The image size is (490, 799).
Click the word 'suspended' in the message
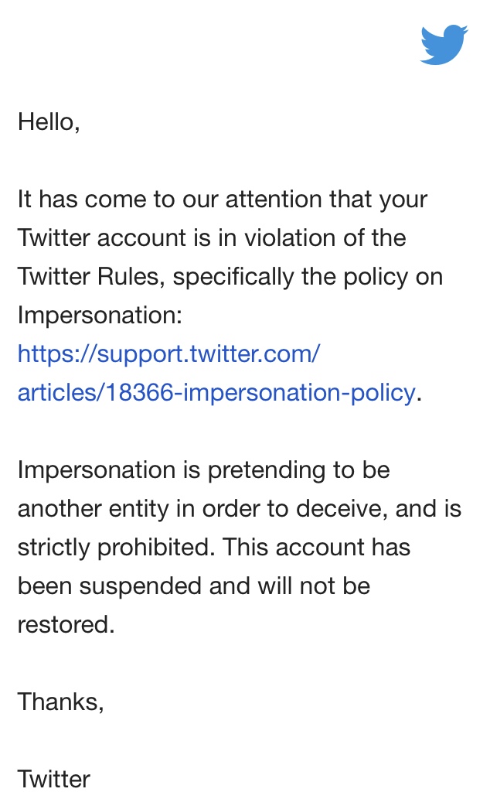pos(141,588)
